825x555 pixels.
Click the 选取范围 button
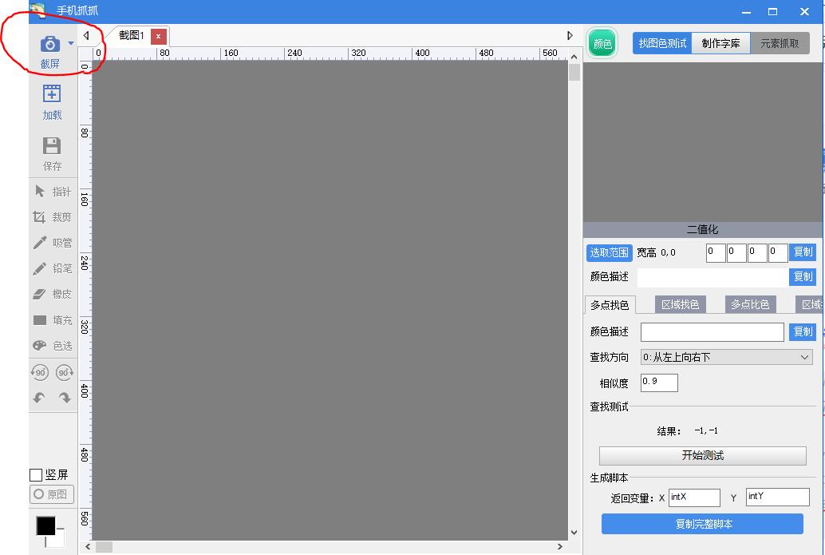(x=609, y=253)
